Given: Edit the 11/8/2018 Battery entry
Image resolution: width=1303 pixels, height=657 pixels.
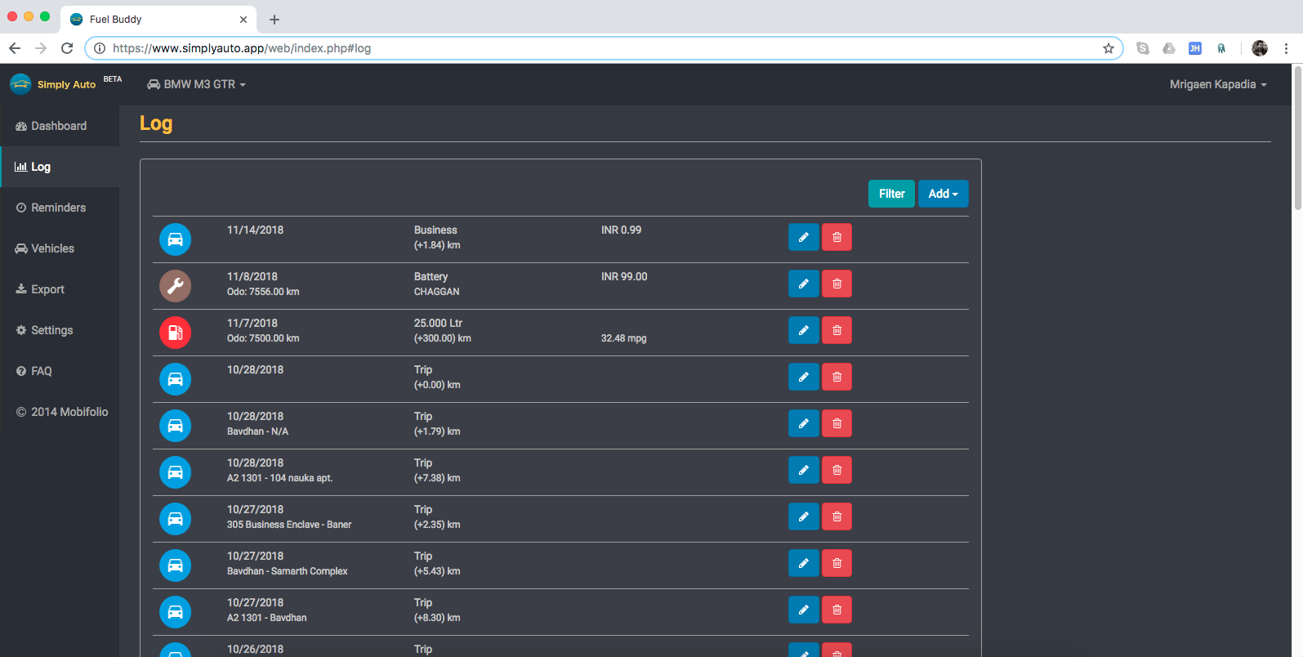Looking at the screenshot, I should click(x=803, y=284).
